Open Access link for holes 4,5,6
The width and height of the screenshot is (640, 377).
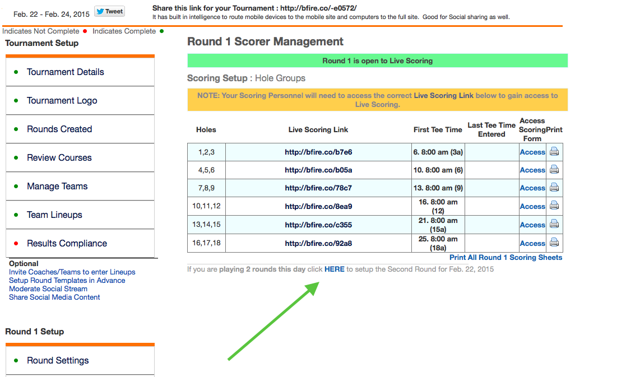[532, 170]
